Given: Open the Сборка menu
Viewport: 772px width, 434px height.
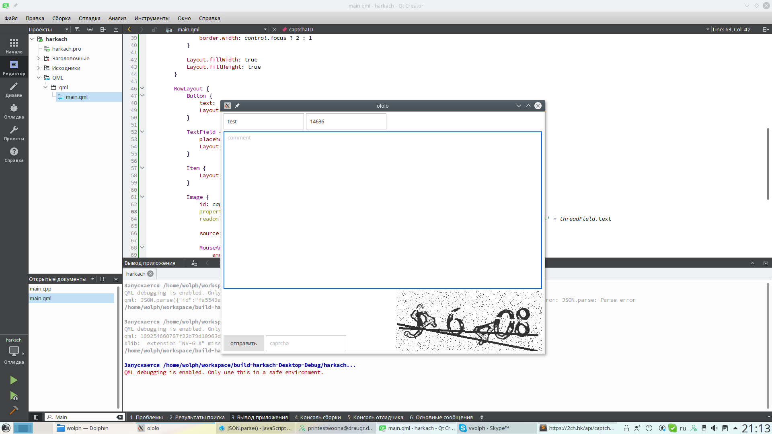Looking at the screenshot, I should click(x=62, y=18).
